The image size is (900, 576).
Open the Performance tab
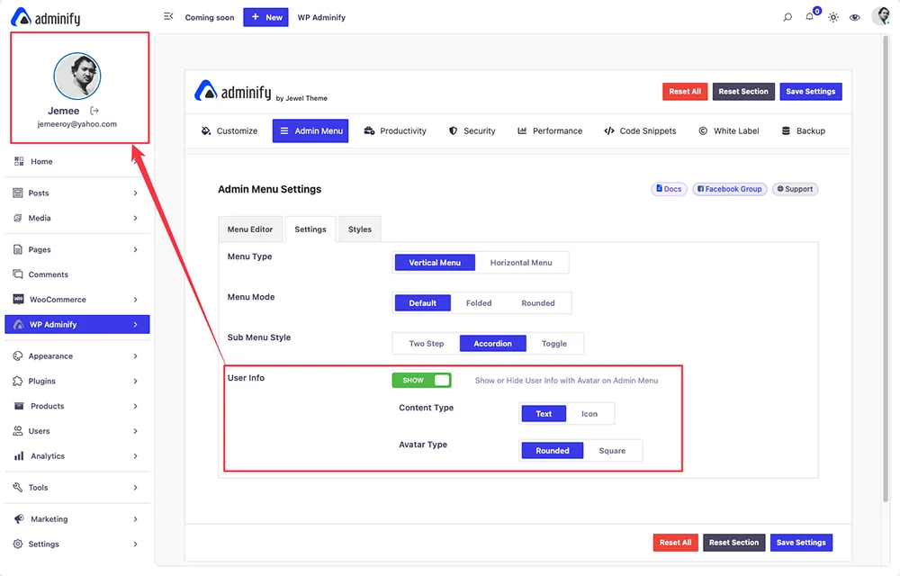pos(550,130)
